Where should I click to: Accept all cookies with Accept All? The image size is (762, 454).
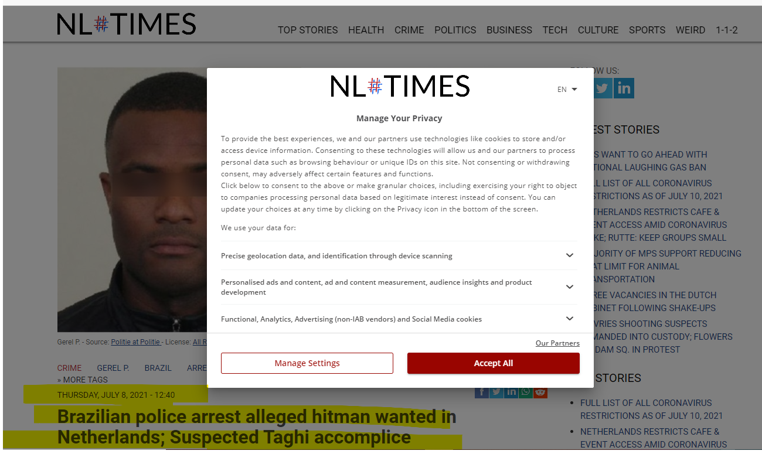494,363
